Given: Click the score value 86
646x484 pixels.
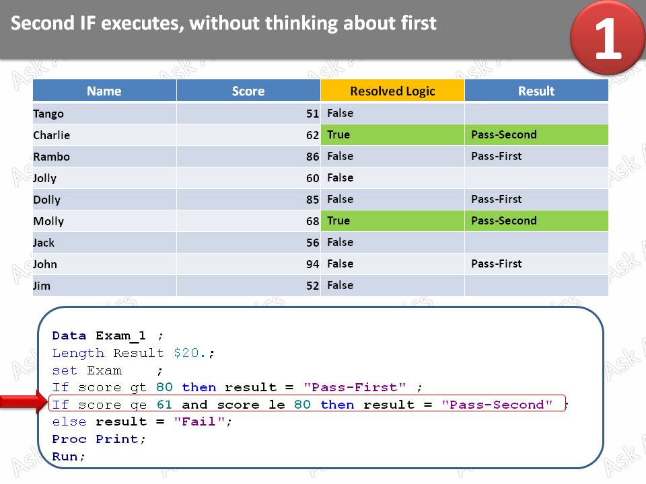Looking at the screenshot, I should click(312, 157).
